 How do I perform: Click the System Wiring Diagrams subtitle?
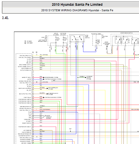[x=77, y=10]
